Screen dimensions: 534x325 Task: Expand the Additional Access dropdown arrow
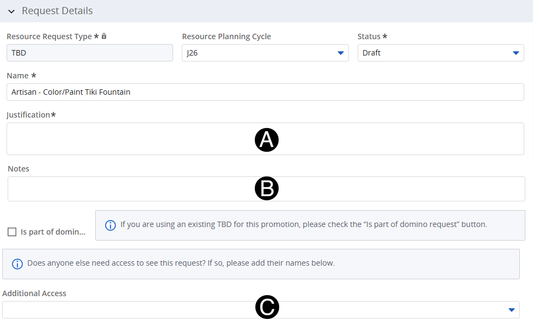tap(511, 310)
